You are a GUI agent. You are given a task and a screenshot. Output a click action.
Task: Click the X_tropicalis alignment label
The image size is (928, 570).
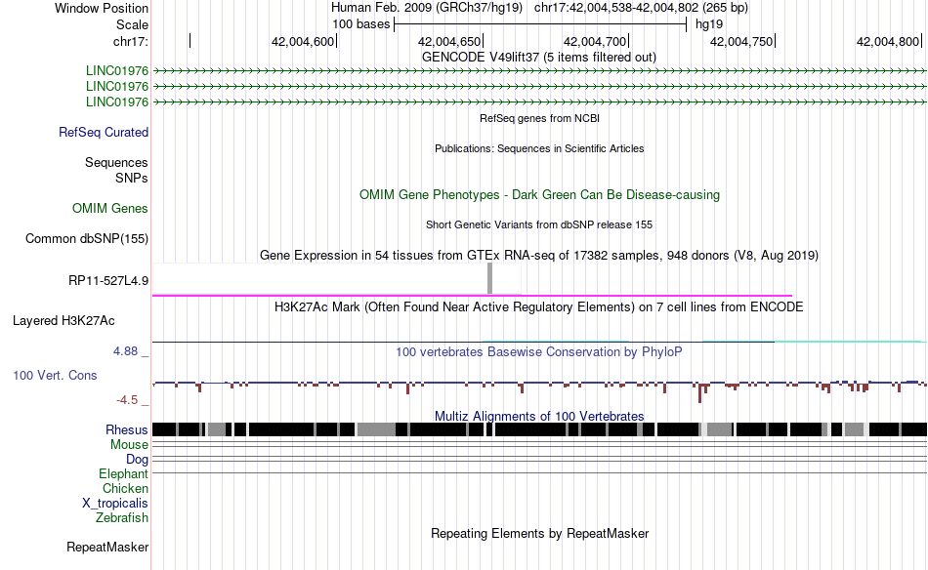pos(115,504)
